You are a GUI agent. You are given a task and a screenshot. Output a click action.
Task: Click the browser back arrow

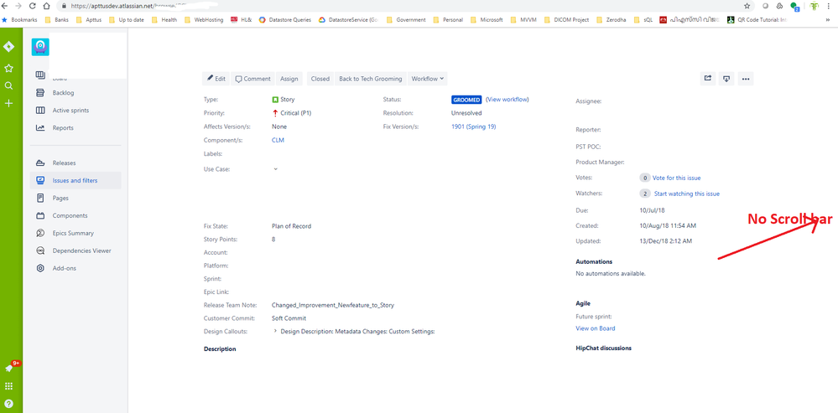point(5,6)
